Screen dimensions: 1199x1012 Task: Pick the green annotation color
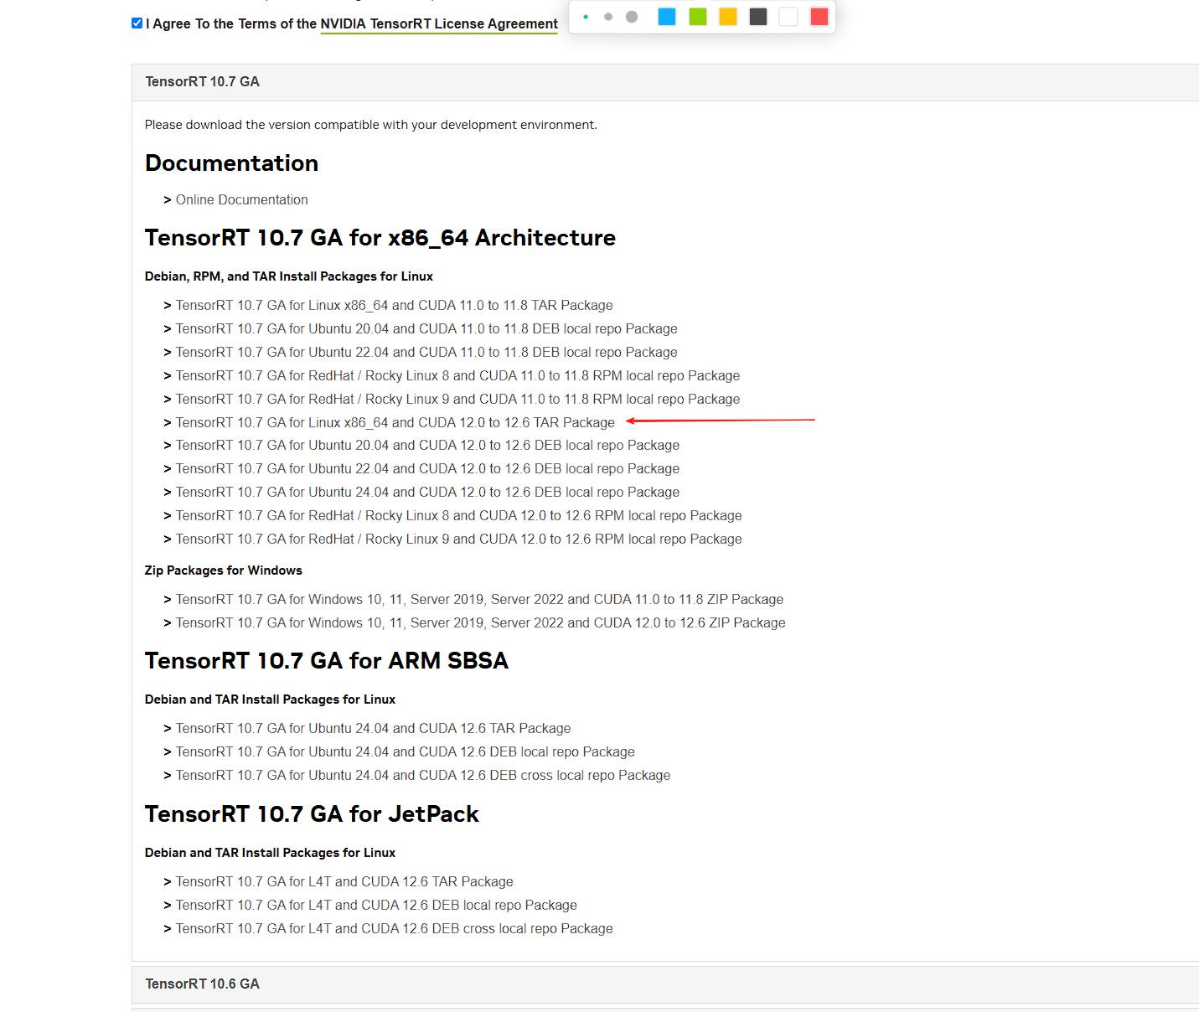pyautogui.click(x=698, y=17)
